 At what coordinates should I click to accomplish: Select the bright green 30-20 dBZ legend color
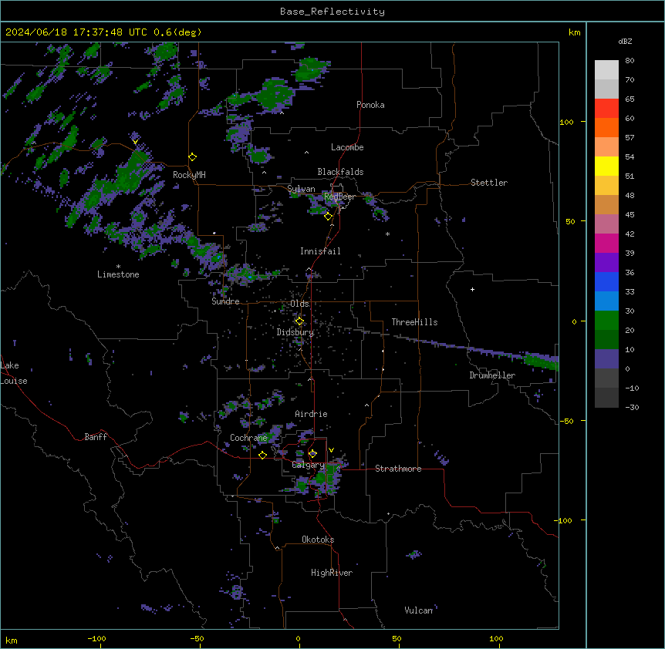click(606, 321)
